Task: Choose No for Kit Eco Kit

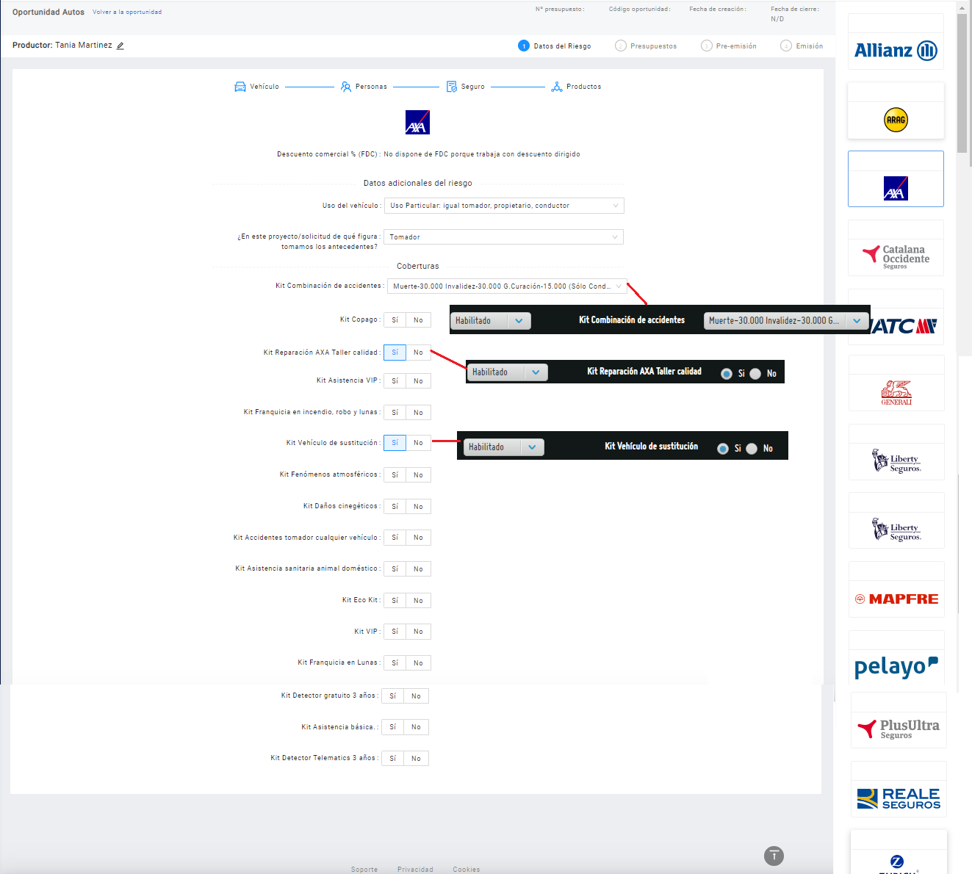Action: (418, 601)
